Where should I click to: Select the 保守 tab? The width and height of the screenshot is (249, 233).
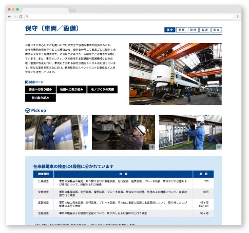pos(170,30)
